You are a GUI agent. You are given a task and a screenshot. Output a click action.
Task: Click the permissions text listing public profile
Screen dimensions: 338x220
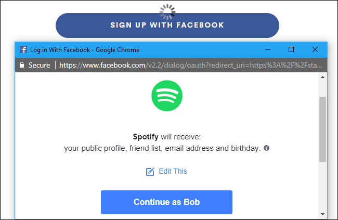(x=161, y=148)
